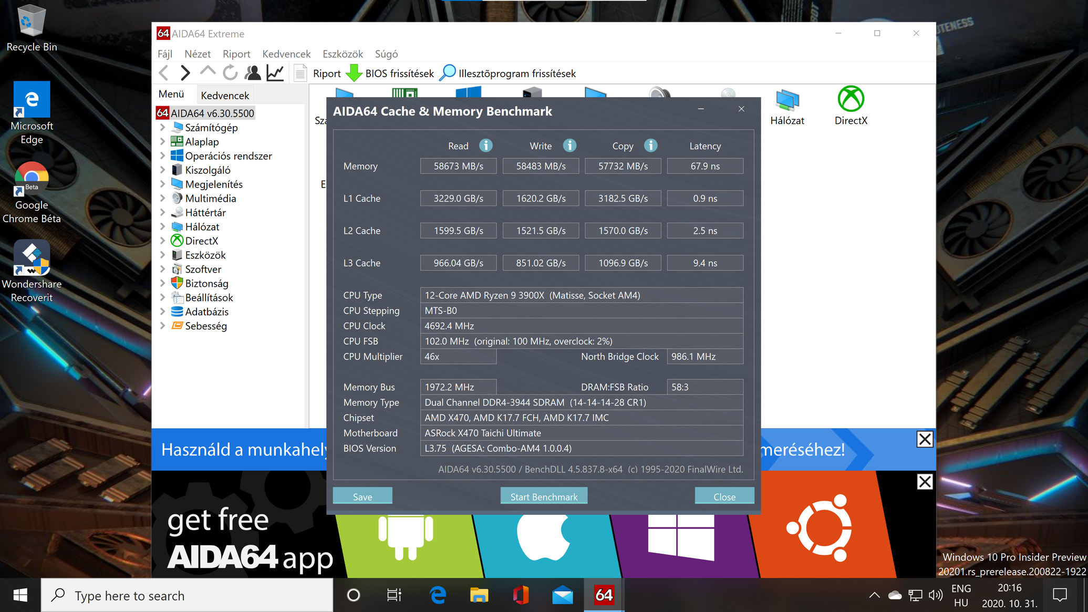1088x612 pixels.
Task: Click the Type here to search box
Action: coord(187,595)
